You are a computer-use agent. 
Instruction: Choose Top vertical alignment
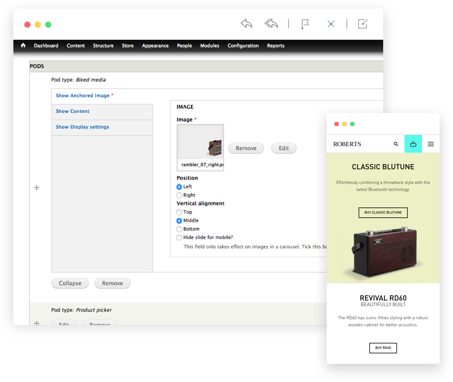pyautogui.click(x=179, y=212)
